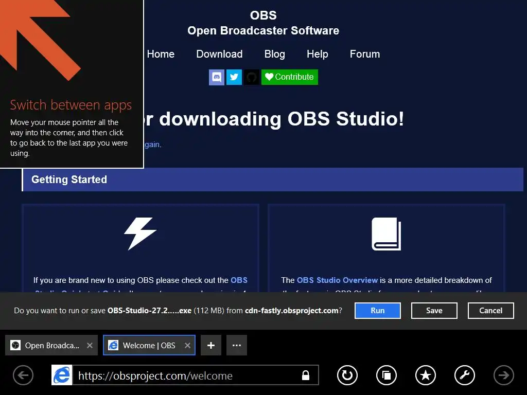
Task: Click the OBS favicon on first tab
Action: coord(15,345)
